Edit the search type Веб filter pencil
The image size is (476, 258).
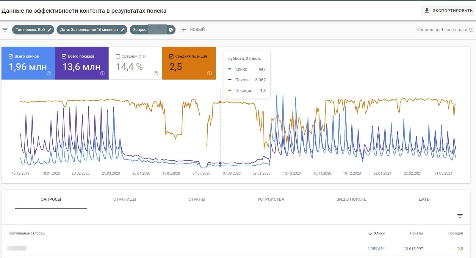point(50,30)
